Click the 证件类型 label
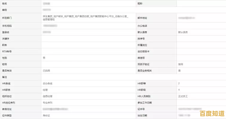Screen dimensions: 226x119 click(7, 115)
